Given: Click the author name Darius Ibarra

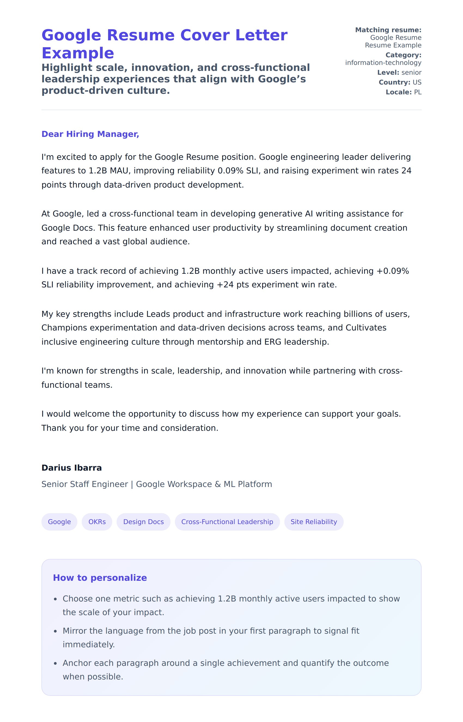Looking at the screenshot, I should pos(72,468).
